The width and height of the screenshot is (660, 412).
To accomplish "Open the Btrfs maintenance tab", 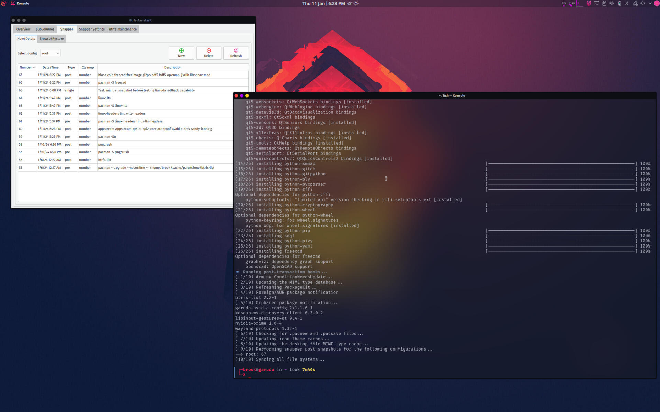I will pyautogui.click(x=123, y=29).
